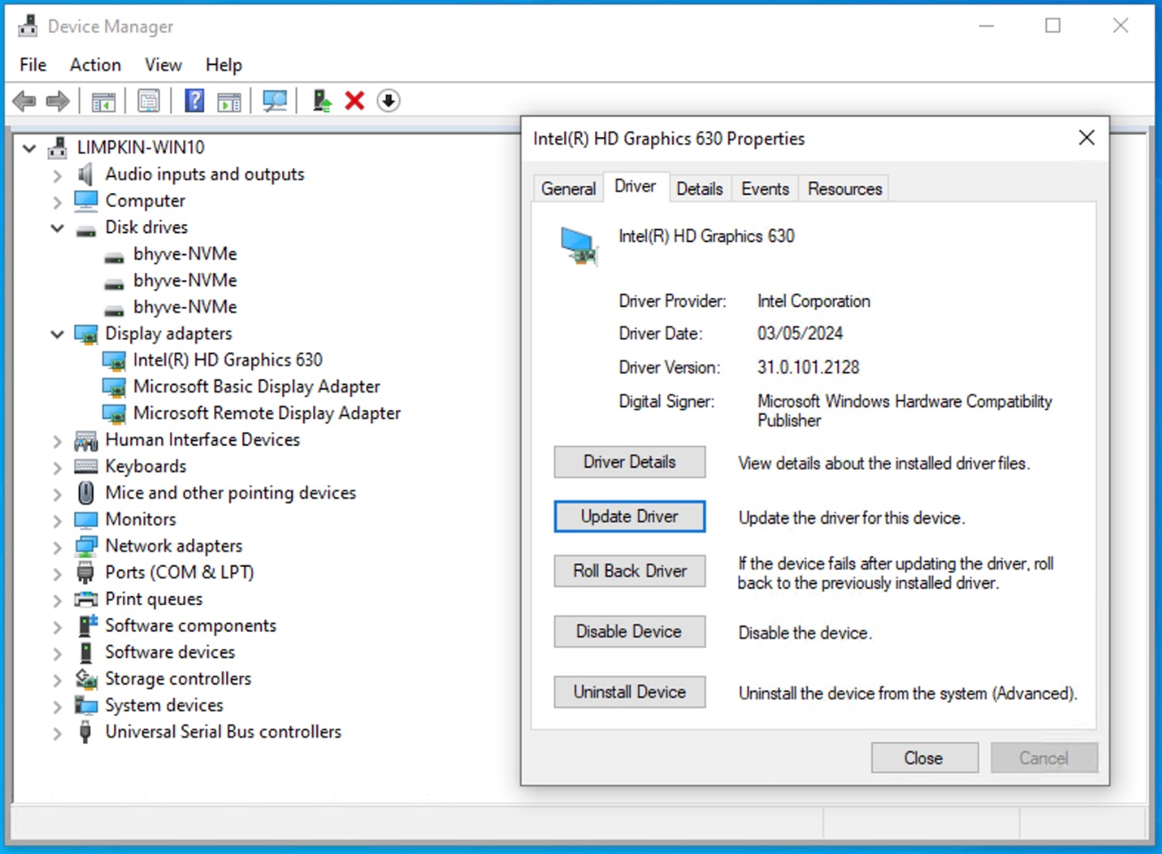Click the Scan for hardware changes icon
1162x854 pixels.
[x=275, y=101]
